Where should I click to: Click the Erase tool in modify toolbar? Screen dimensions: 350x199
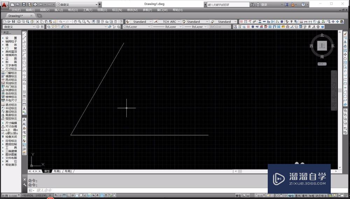345,34
